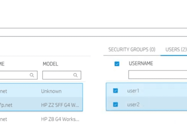Uncheck the user1 checkbox
Image resolution: width=187 pixels, height=124 pixels.
coord(115,91)
